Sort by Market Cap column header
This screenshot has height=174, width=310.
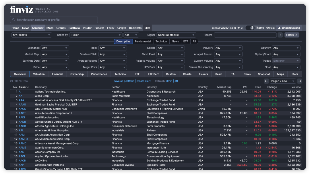tap(224, 87)
